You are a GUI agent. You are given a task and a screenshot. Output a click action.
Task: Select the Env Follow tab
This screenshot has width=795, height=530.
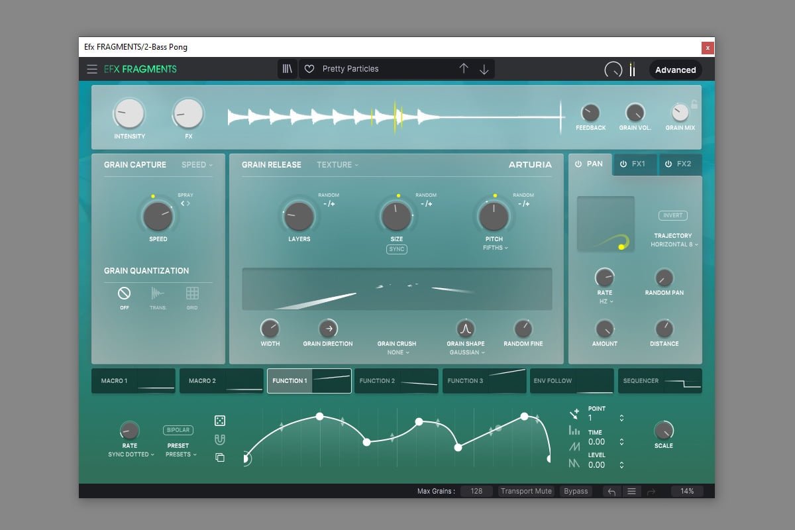(572, 381)
